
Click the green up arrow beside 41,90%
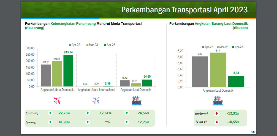50,122
